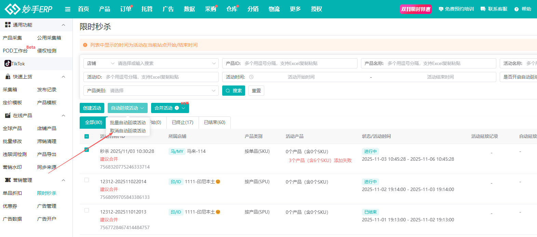Viewport: 537px width, 237px height.
Task: Click 免费预约培训 training icon
Action: [441, 9]
